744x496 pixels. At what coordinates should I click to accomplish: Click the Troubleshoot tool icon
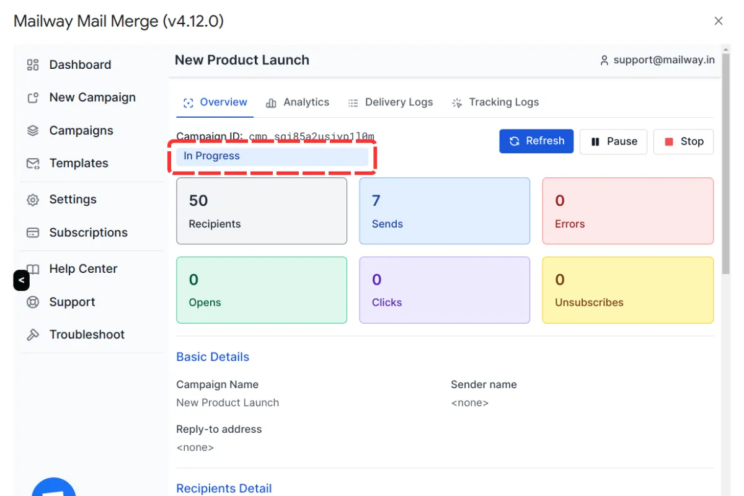pyautogui.click(x=33, y=335)
